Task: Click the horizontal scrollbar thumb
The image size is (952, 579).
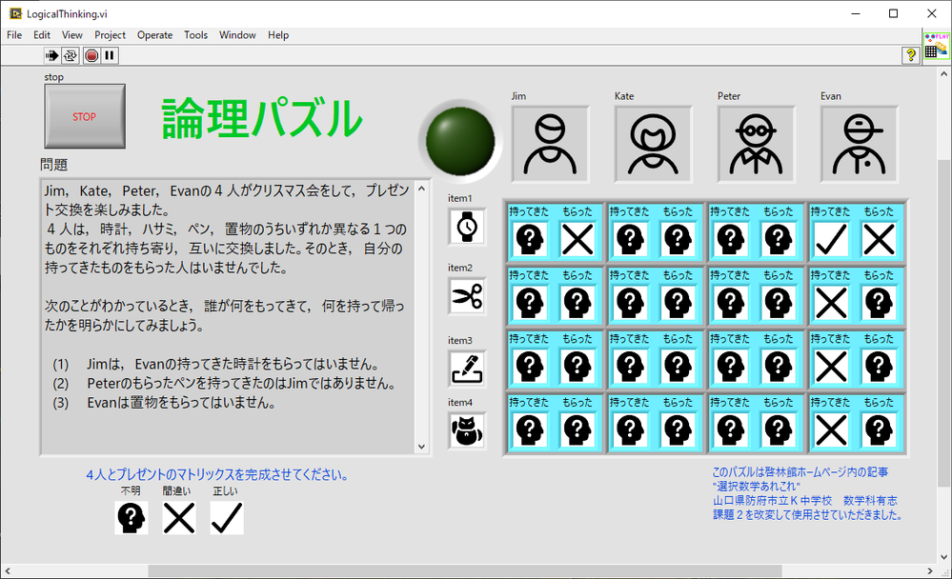Action: pos(464,571)
